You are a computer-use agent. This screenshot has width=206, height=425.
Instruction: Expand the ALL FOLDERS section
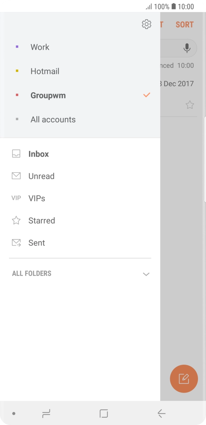pyautogui.click(x=146, y=273)
